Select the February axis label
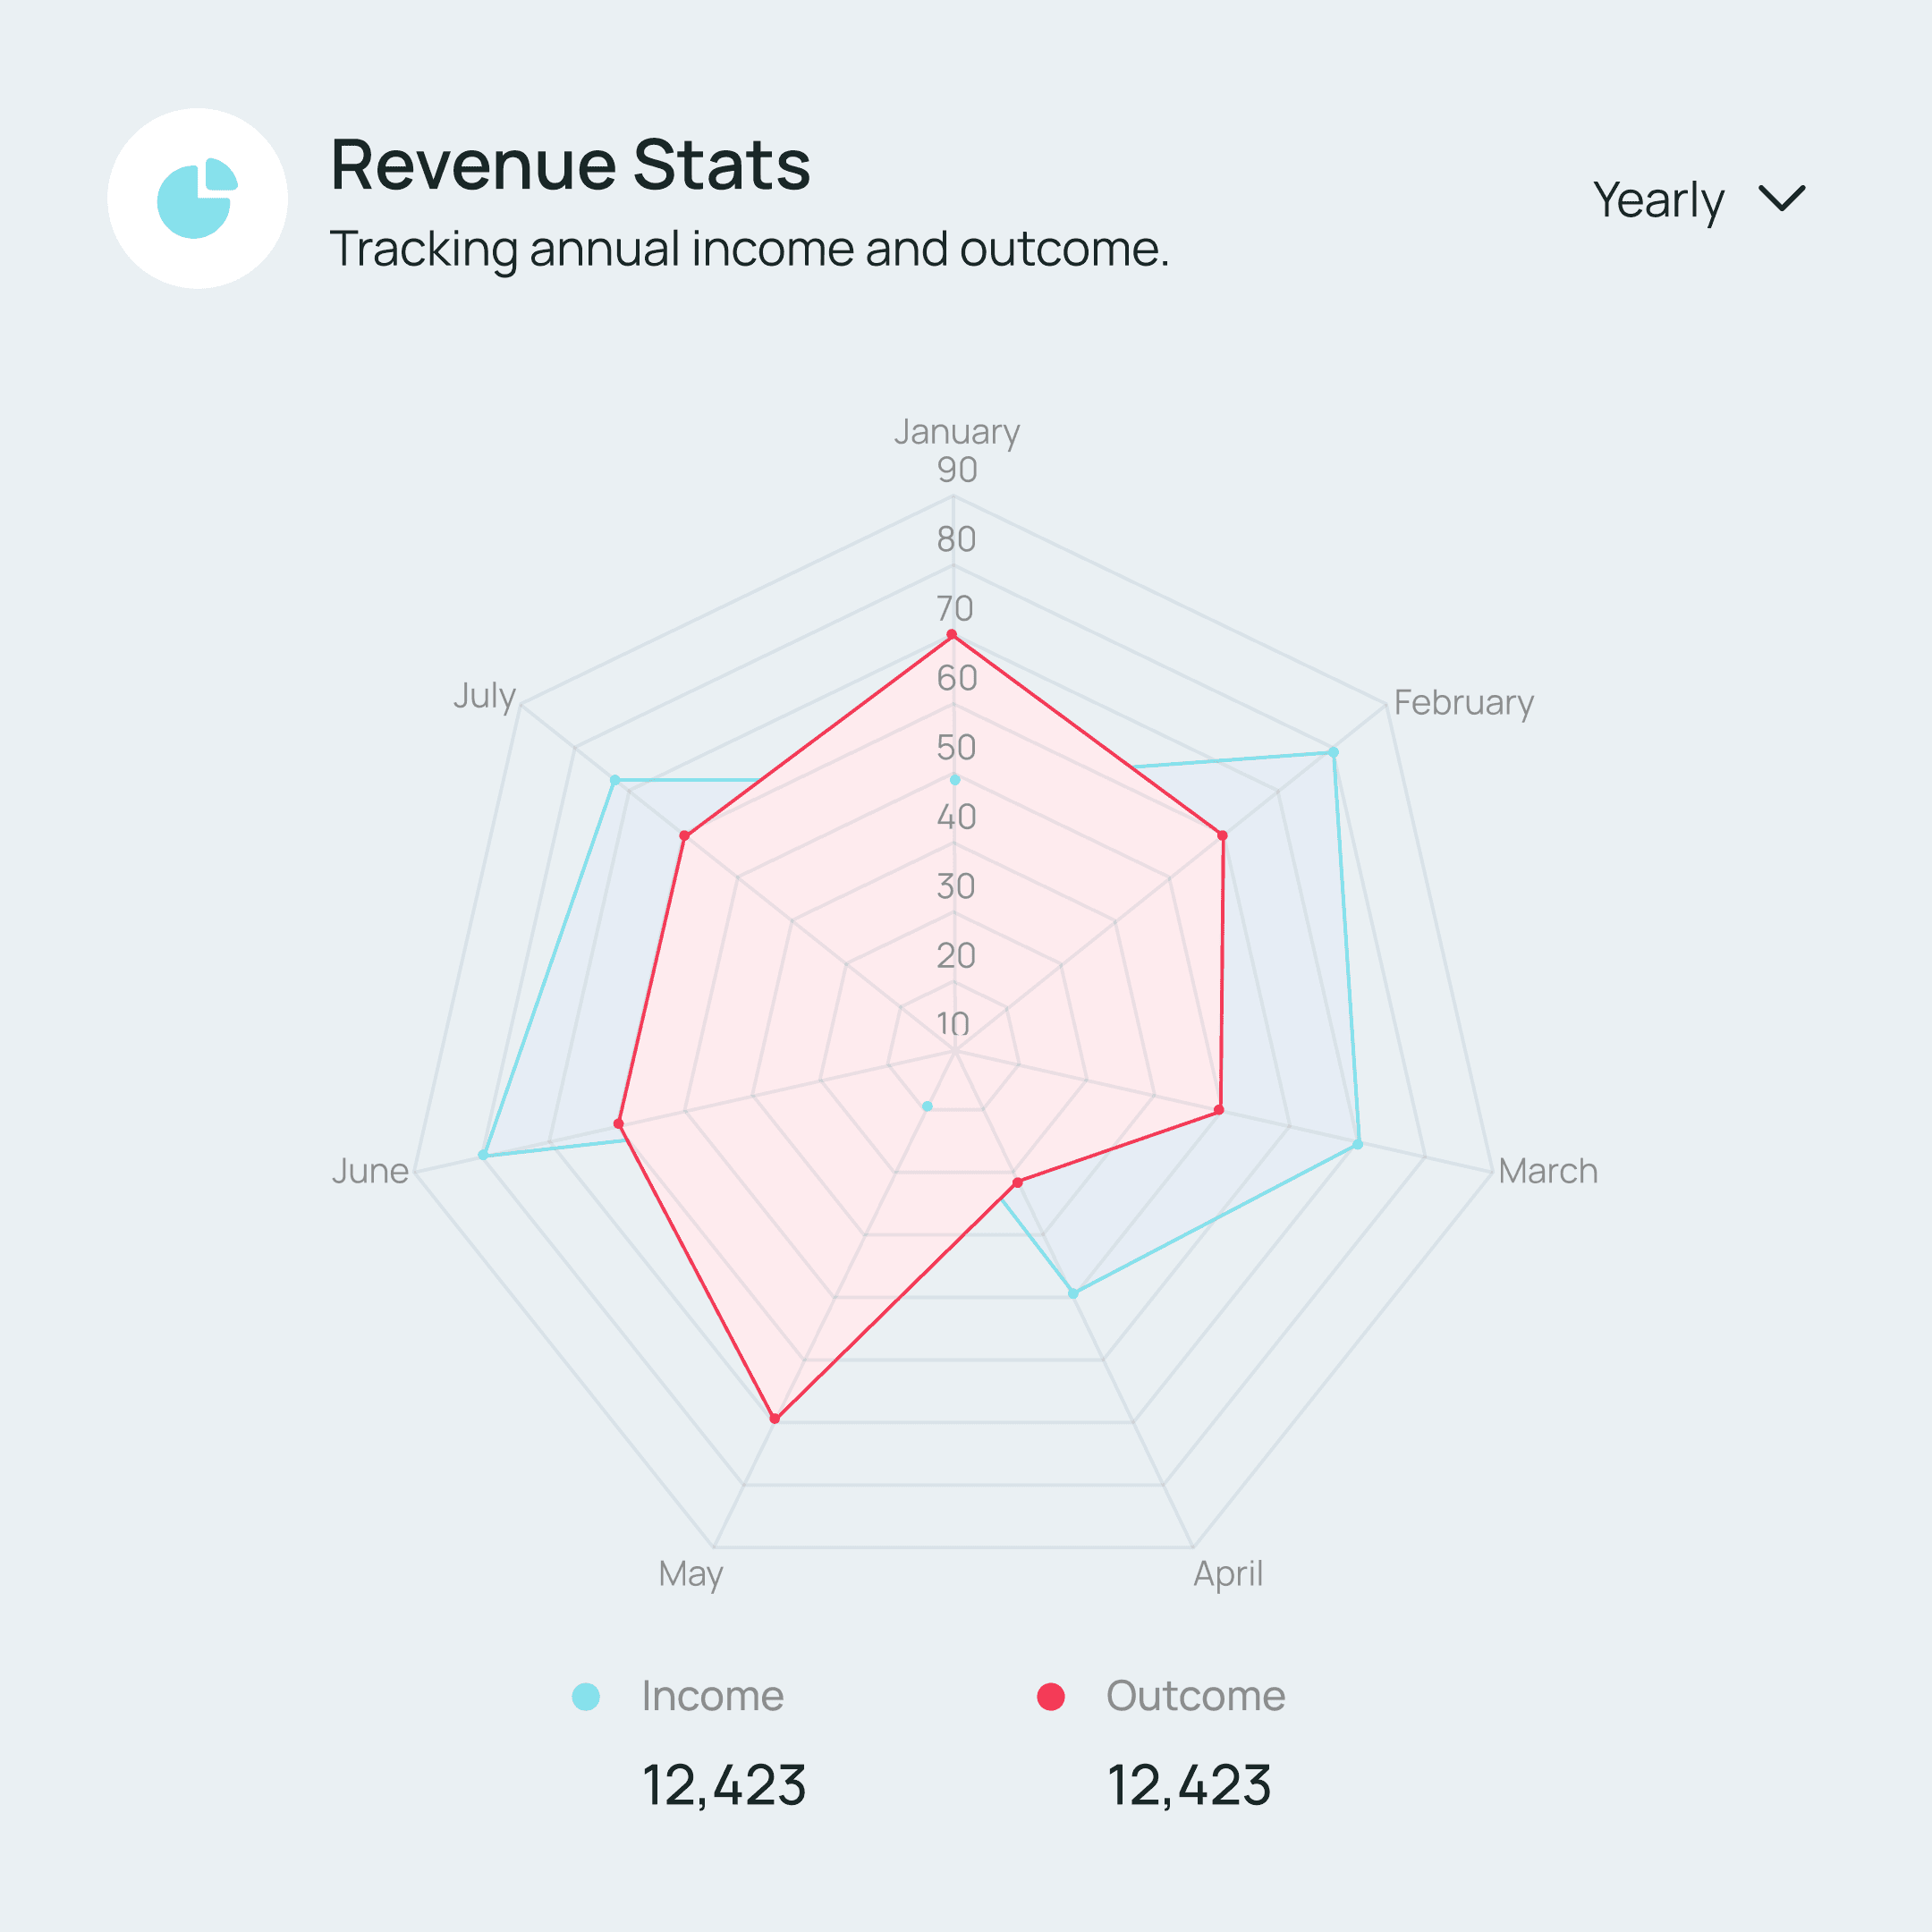The image size is (1932, 1932). [x=1463, y=702]
